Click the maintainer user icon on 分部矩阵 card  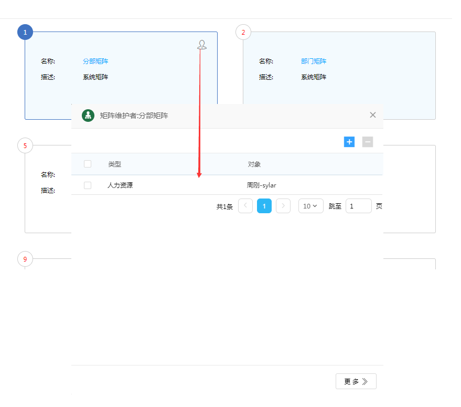(x=202, y=45)
